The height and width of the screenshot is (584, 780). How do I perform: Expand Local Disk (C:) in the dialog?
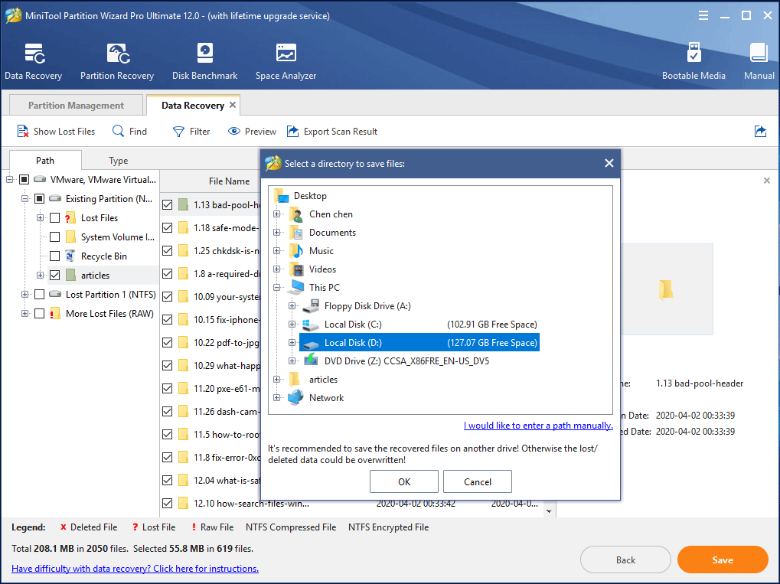(x=292, y=324)
